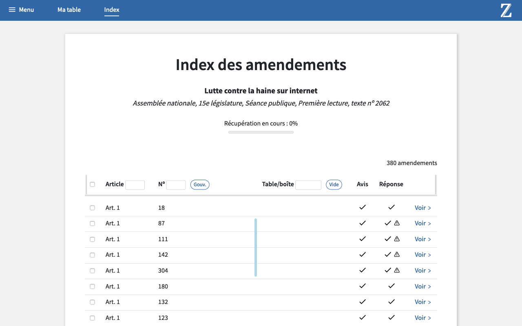Select checkbox for amendment 132
The image size is (522, 326).
92,302
